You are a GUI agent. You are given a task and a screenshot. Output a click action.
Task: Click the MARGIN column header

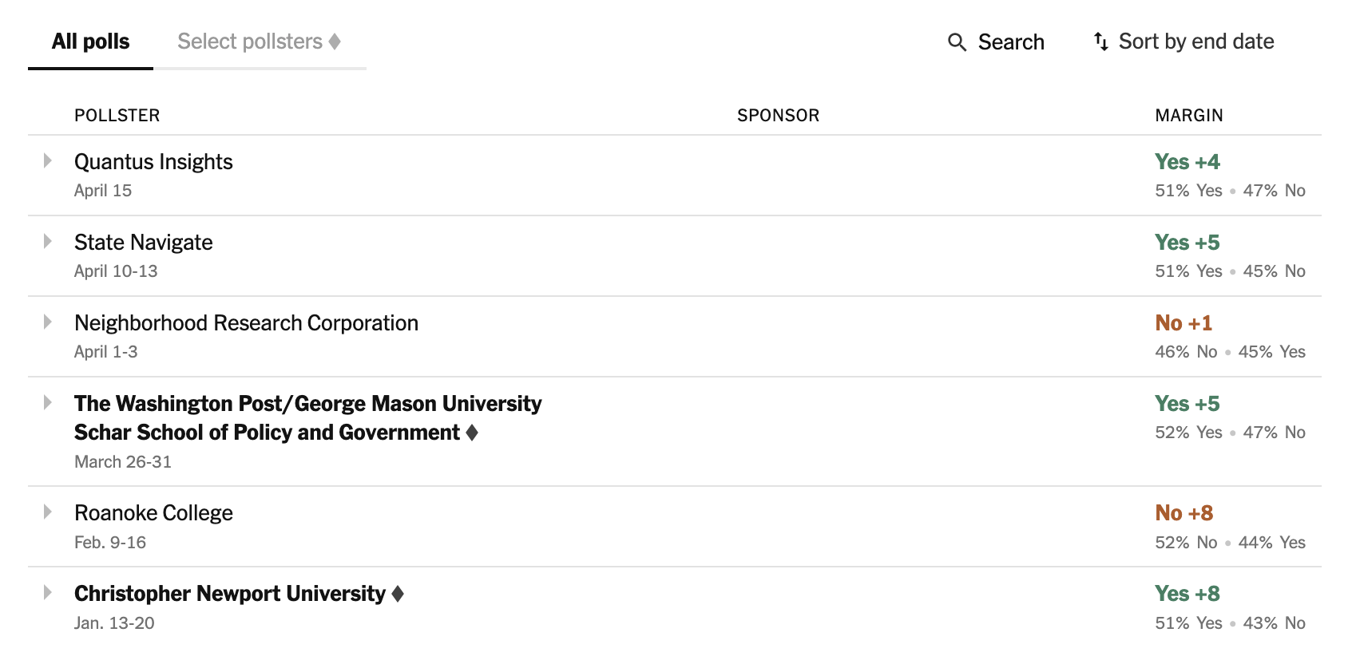(1188, 116)
